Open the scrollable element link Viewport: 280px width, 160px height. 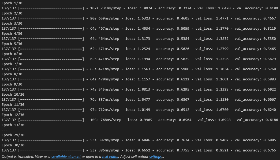[66, 157]
